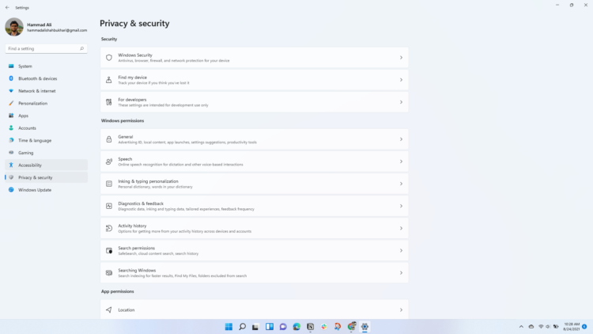Click the Searching Windows icon

click(109, 273)
